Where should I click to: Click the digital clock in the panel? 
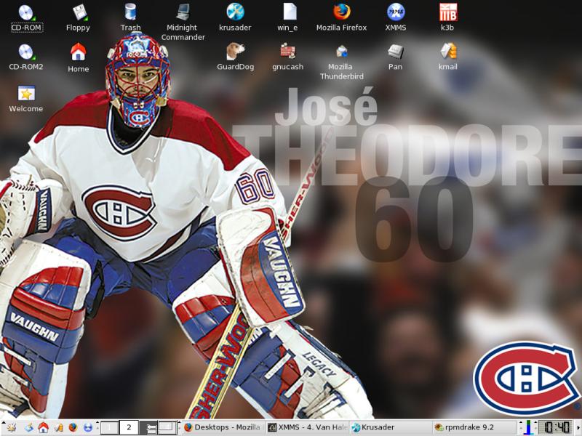point(554,427)
